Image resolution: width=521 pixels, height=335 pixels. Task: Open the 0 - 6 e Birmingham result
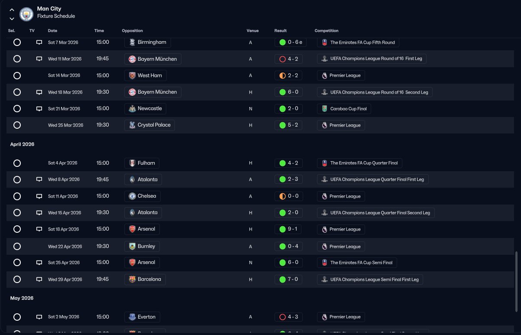(291, 42)
